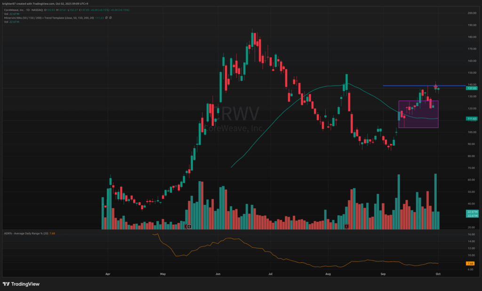482x291 pixels.
Task: Click the TradingView logo
Action: pos(21,283)
